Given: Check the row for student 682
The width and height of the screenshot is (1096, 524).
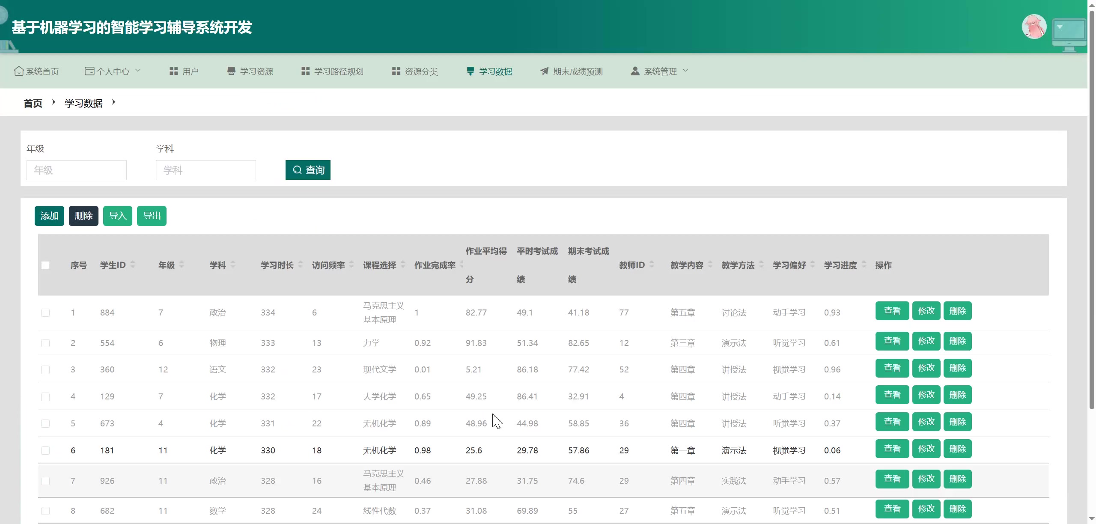Looking at the screenshot, I should click(45, 511).
